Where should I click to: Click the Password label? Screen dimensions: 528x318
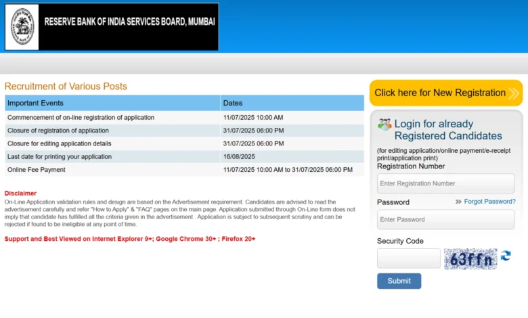coord(393,202)
